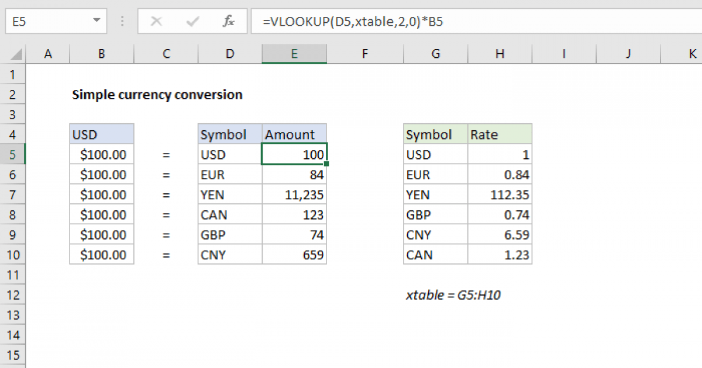Viewport: 702px width, 368px height.
Task: Click the Cancel (X) icon in the formula bar
Action: coord(156,21)
